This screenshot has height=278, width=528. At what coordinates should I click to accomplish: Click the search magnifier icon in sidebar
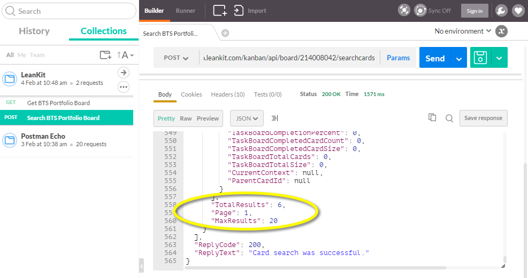click(11, 11)
